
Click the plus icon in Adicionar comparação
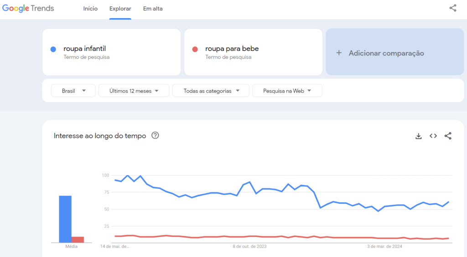click(x=339, y=53)
